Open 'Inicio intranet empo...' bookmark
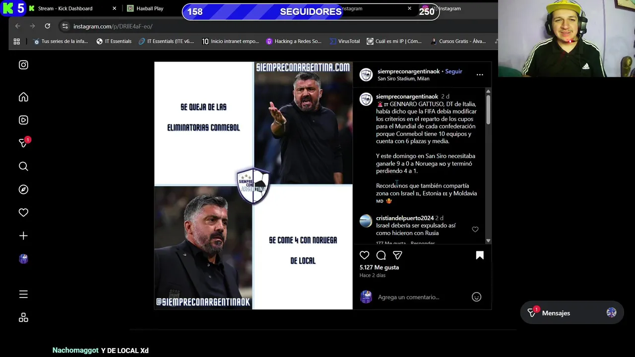Viewport: 635px width, 357px height. pyautogui.click(x=230, y=41)
